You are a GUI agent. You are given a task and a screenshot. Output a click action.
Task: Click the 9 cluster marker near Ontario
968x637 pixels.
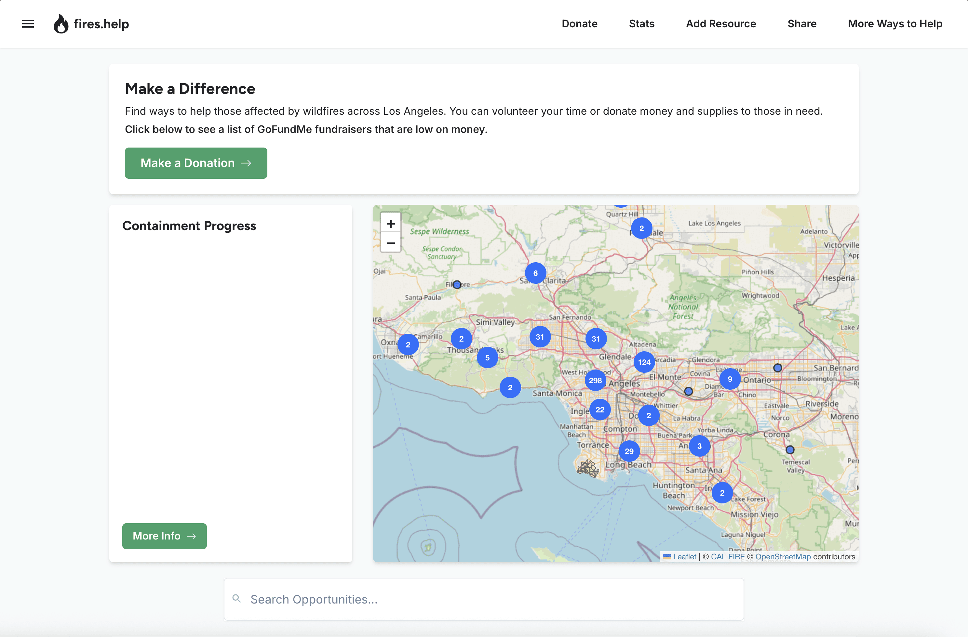[730, 379]
